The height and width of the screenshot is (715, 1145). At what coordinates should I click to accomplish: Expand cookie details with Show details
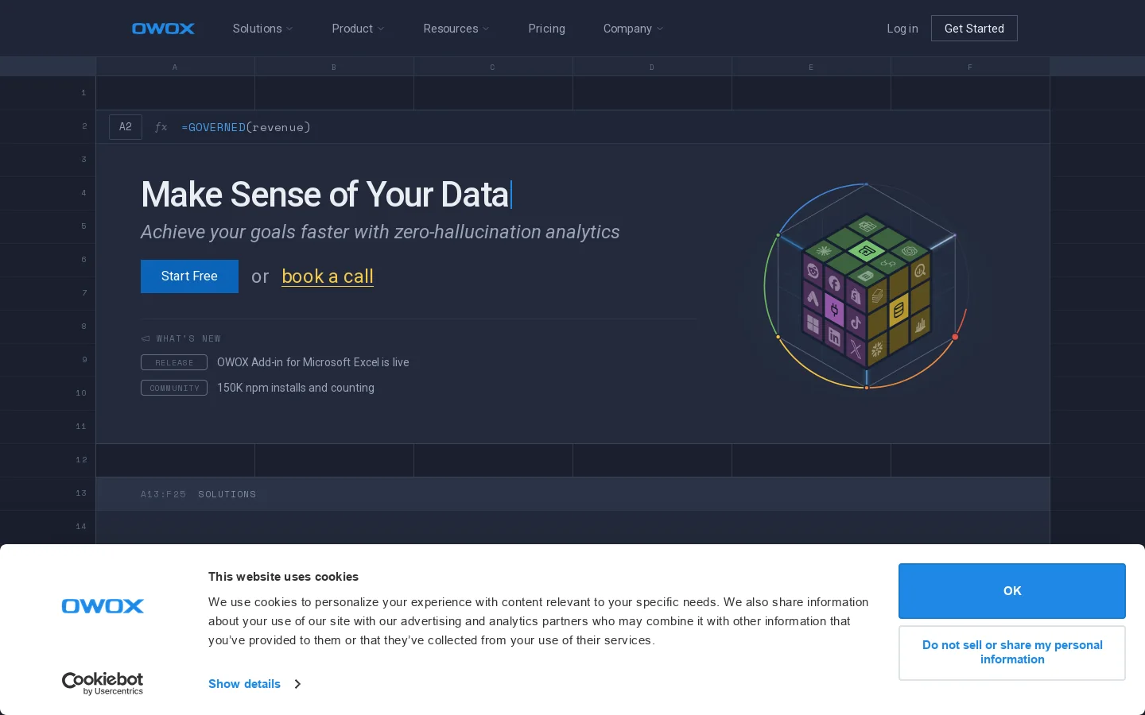[254, 684]
